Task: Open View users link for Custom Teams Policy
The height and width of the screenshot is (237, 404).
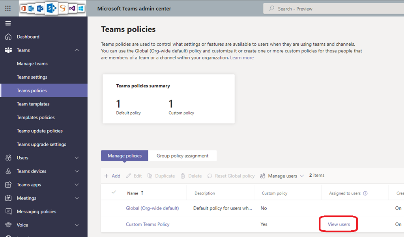Action: [x=339, y=224]
